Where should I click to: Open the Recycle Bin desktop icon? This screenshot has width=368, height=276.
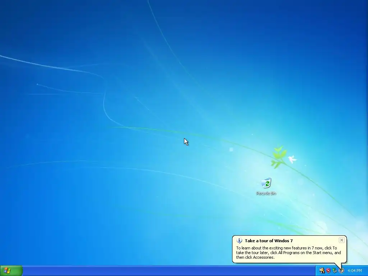pyautogui.click(x=266, y=187)
